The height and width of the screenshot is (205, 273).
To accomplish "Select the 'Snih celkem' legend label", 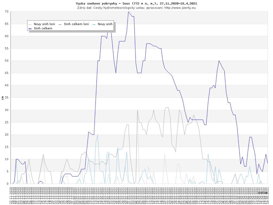I will tap(43, 28).
